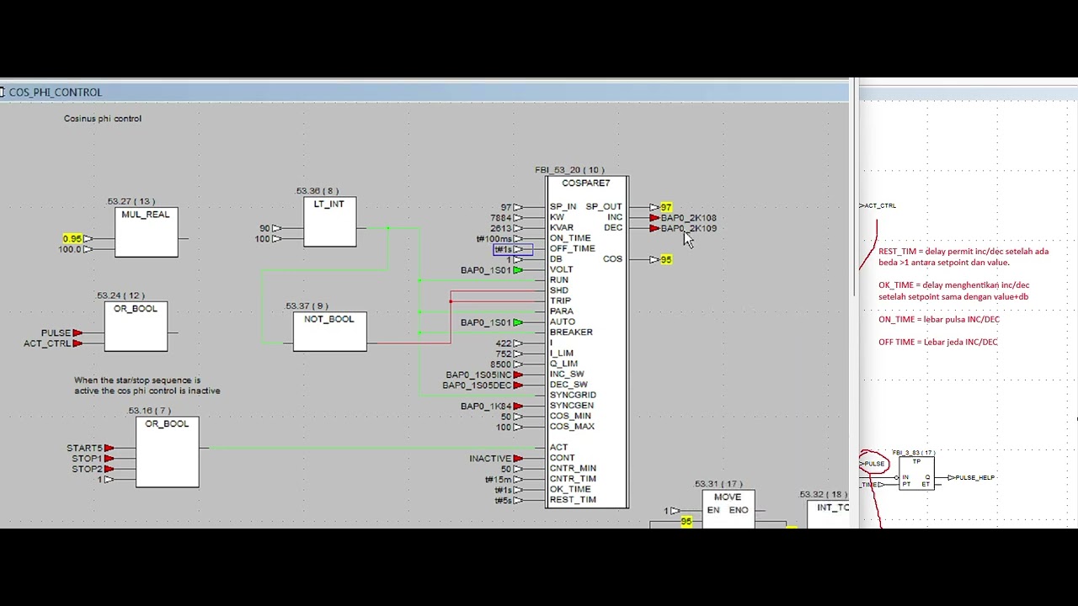Select the LT_INT function block

pos(329,221)
